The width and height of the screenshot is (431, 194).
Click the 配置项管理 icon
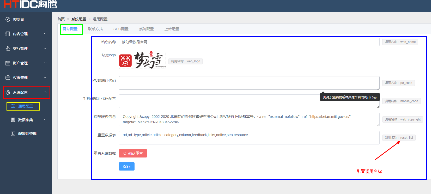[13, 134]
